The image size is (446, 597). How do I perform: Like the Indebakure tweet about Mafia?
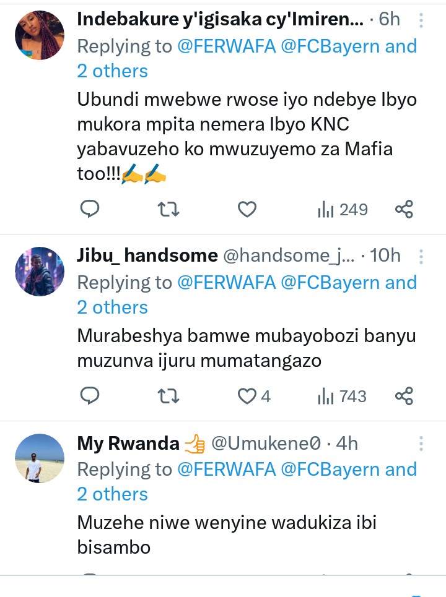247,210
